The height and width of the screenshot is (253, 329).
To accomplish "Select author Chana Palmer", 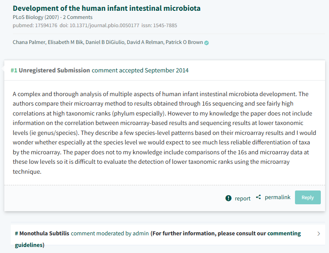I will coord(27,42).
